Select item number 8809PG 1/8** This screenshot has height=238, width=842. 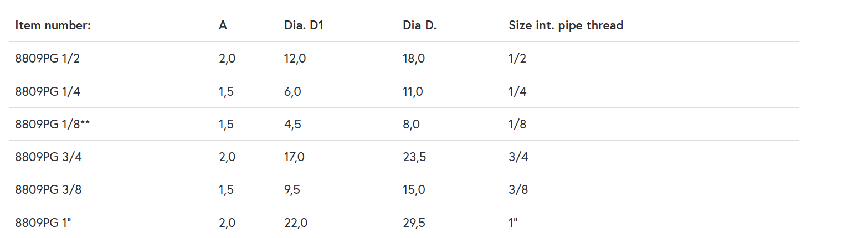[53, 124]
